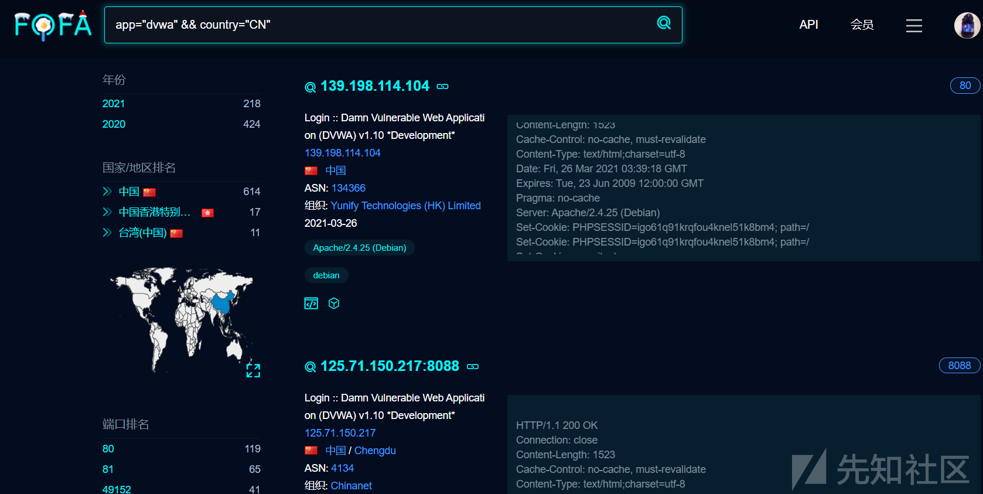Open host 125.71.150.217:8088 title link
Screen dimensions: 983x494
[x=390, y=366]
